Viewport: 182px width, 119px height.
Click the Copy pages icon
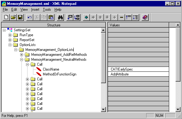coord(44,17)
